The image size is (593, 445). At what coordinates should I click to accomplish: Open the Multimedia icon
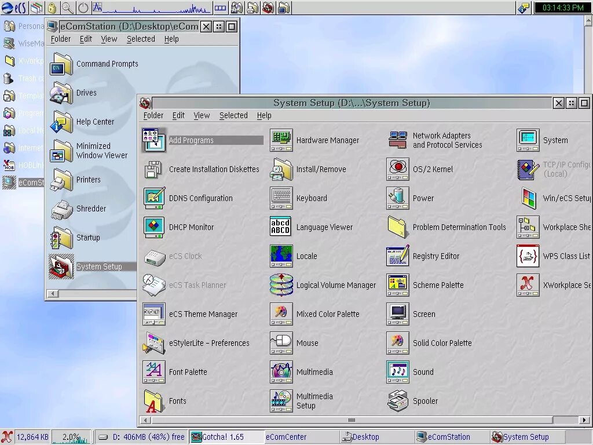pos(281,372)
